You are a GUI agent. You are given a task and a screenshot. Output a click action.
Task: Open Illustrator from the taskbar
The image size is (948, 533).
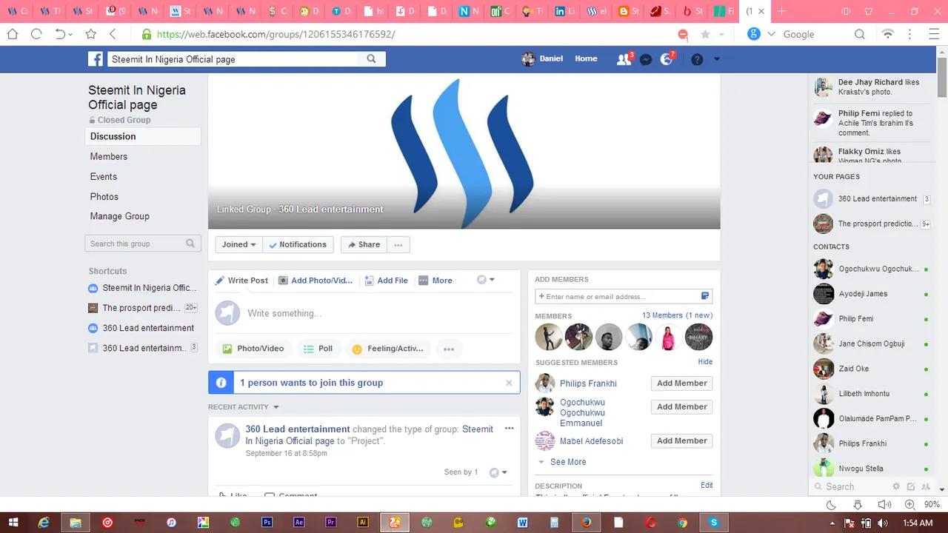click(x=363, y=522)
